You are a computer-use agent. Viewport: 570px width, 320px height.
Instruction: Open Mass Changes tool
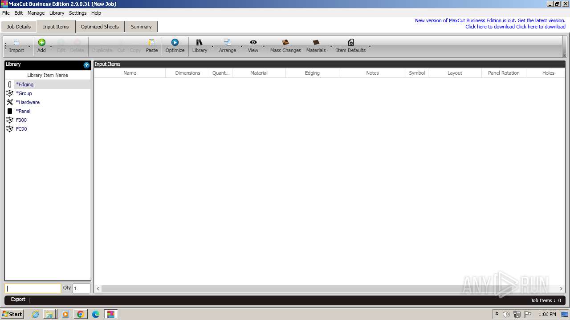click(285, 46)
